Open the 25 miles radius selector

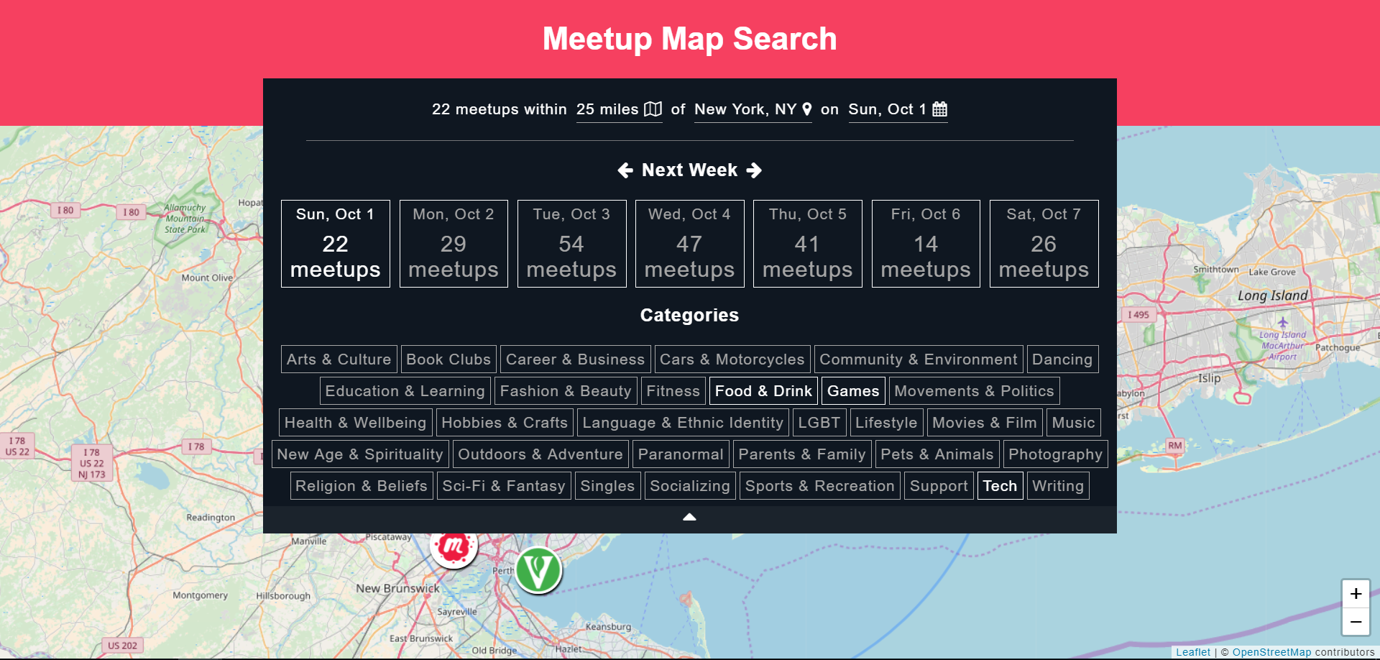(x=619, y=109)
